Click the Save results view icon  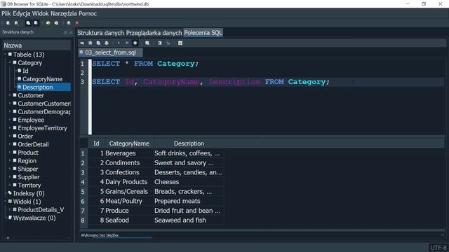coord(147,43)
